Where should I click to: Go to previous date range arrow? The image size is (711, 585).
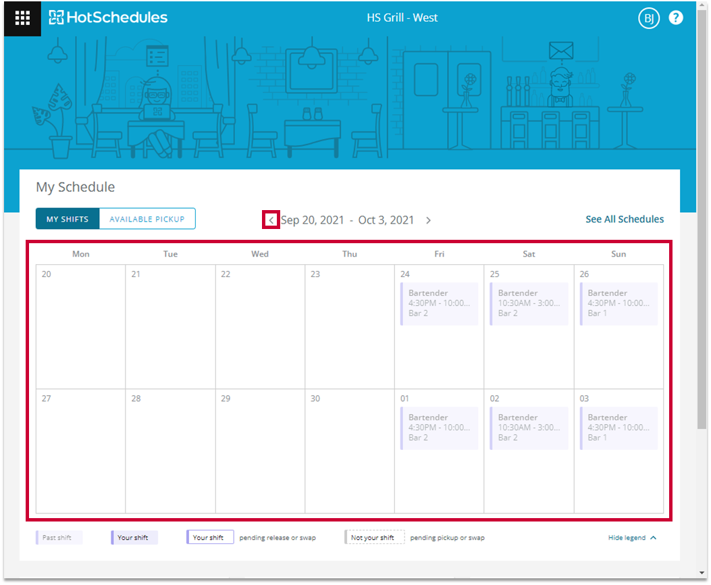271,220
